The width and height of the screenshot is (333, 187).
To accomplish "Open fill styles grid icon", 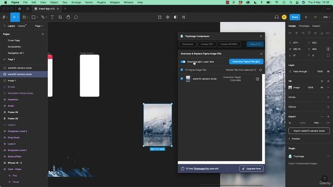I will click(322, 81).
